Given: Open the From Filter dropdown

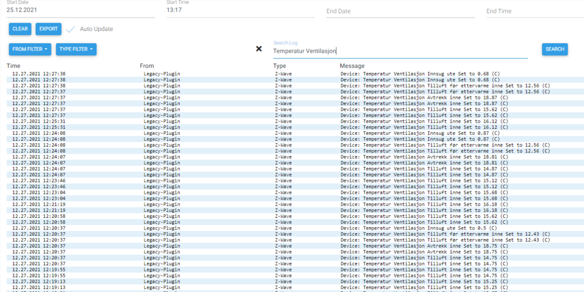Looking at the screenshot, I should pos(30,50).
